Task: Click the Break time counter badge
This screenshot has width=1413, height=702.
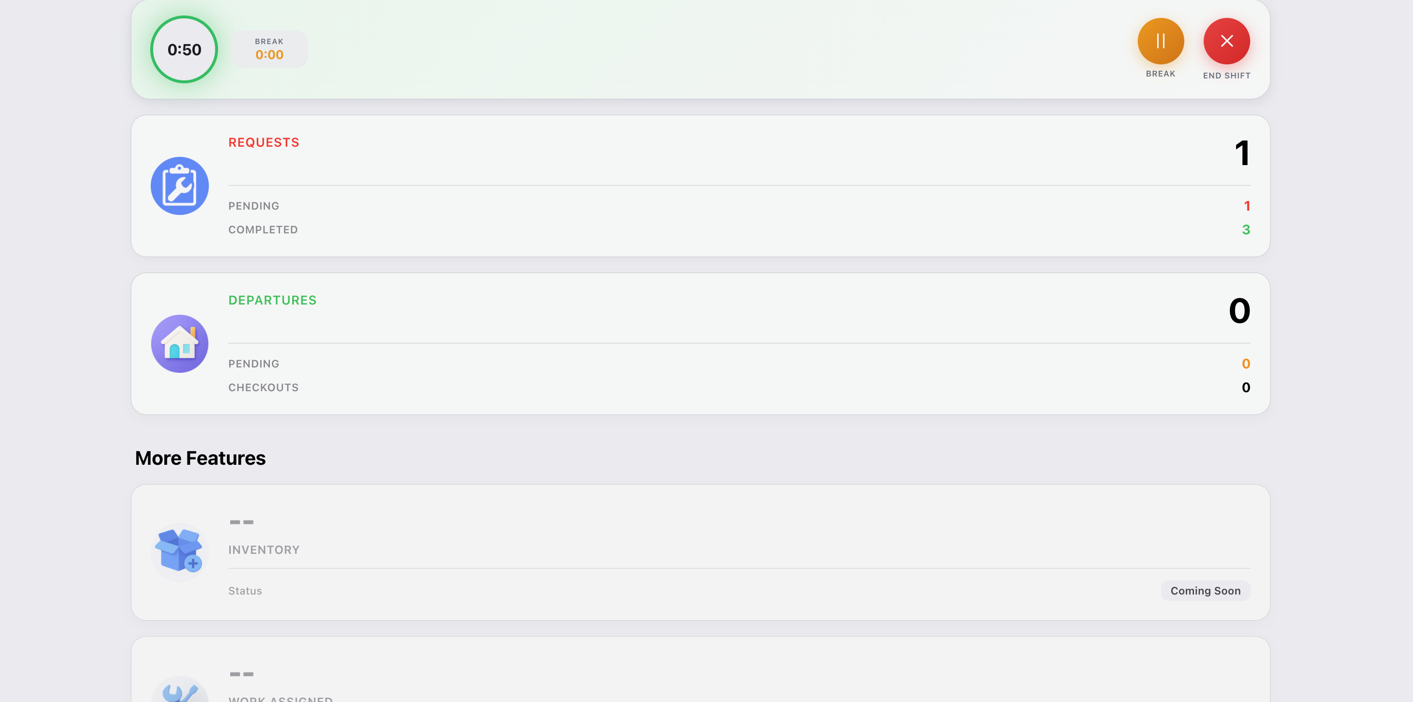Action: point(269,49)
